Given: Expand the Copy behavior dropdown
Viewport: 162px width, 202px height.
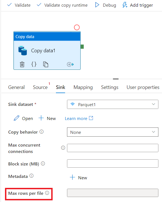Looking at the screenshot, I should click(x=113, y=132).
